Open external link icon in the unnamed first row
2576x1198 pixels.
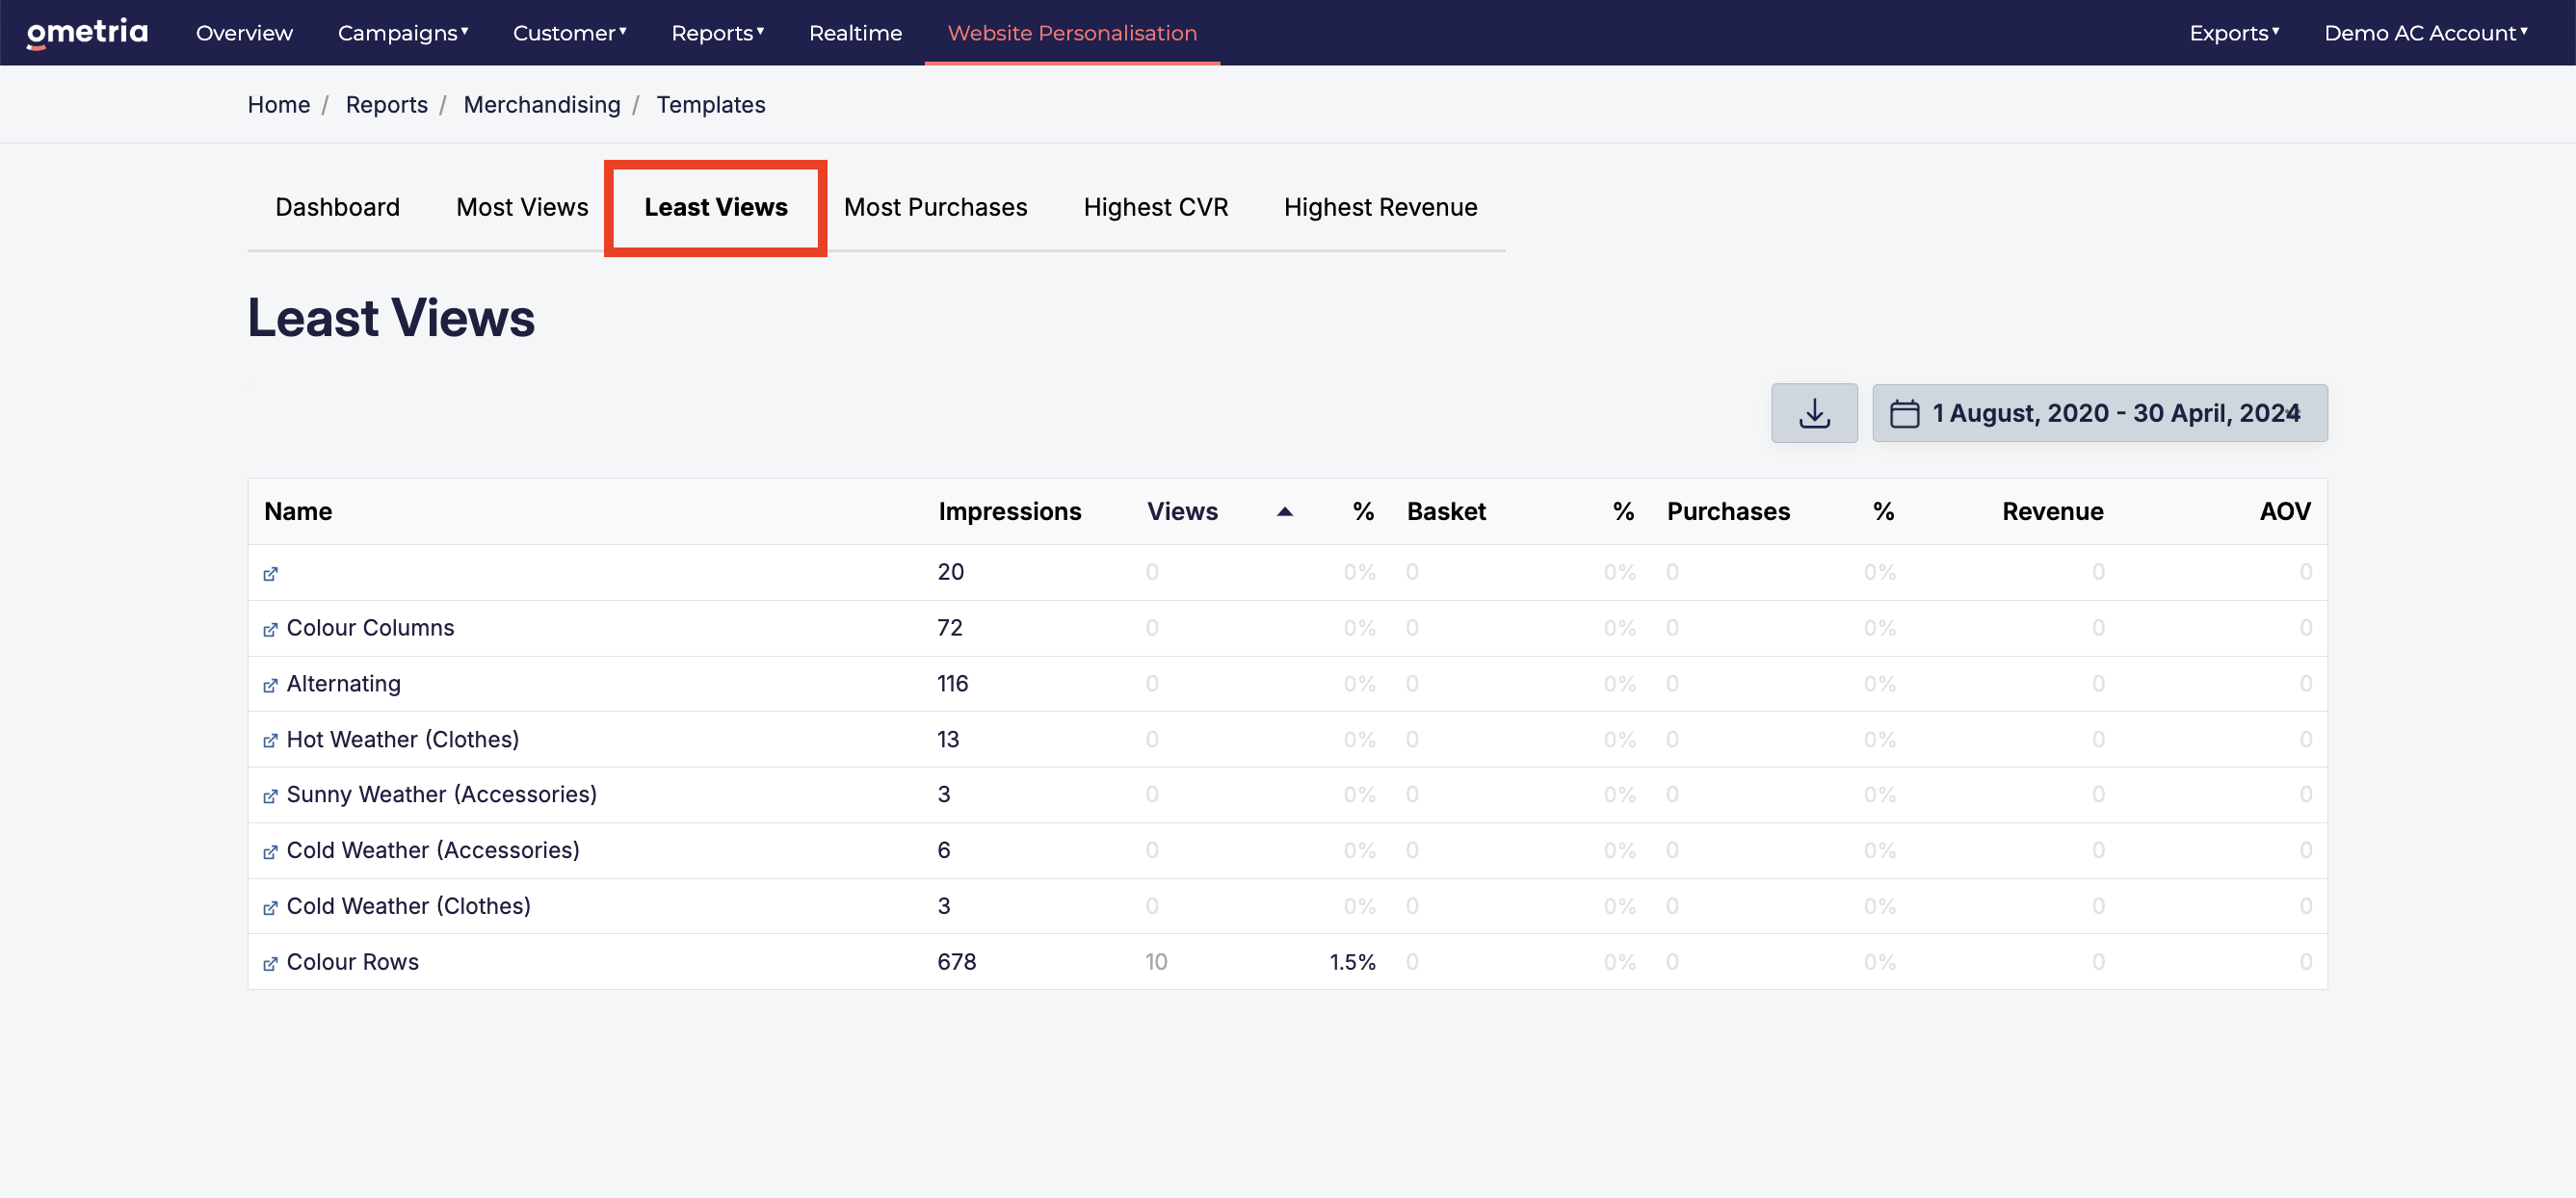tap(270, 574)
